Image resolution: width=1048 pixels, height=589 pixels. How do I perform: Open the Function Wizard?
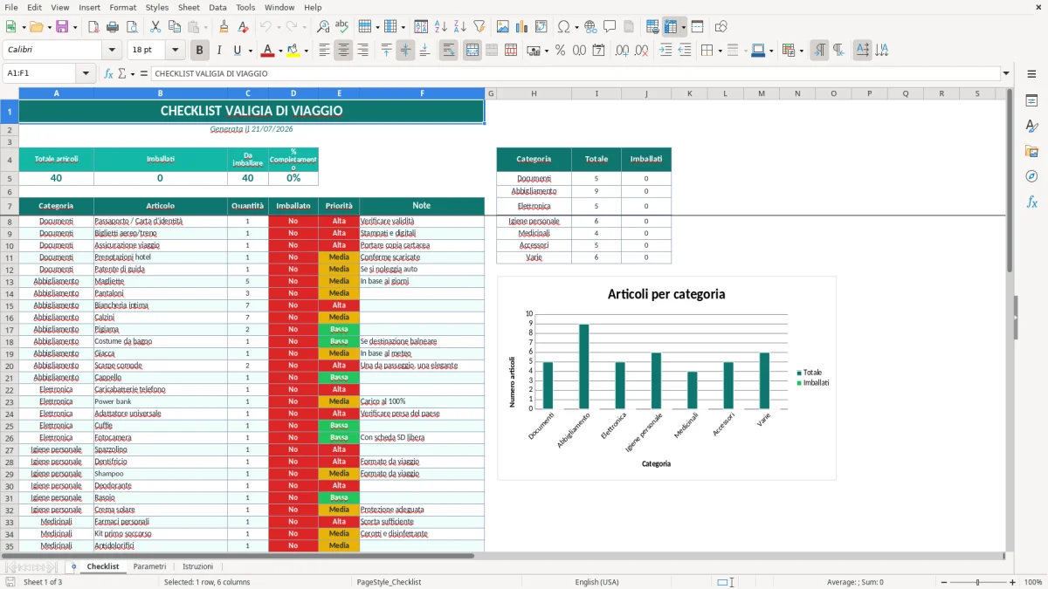coord(109,73)
